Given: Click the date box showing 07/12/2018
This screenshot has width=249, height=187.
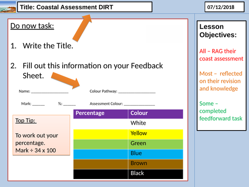Looking at the screenshot, I should click(x=225, y=7).
